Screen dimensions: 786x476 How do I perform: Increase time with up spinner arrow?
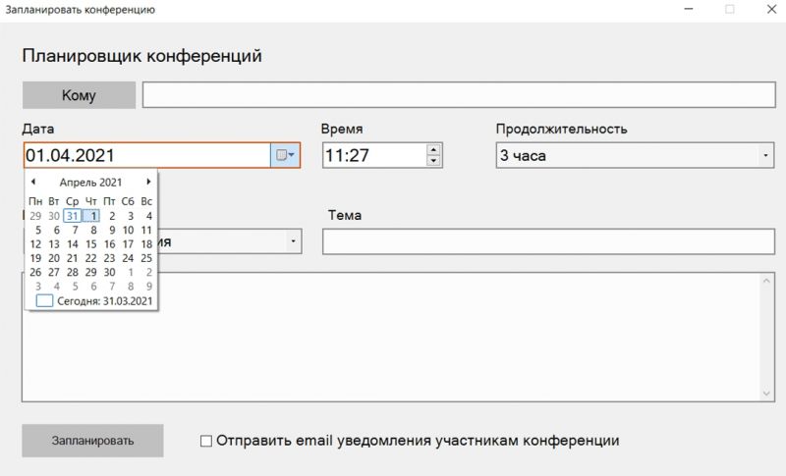click(x=433, y=149)
